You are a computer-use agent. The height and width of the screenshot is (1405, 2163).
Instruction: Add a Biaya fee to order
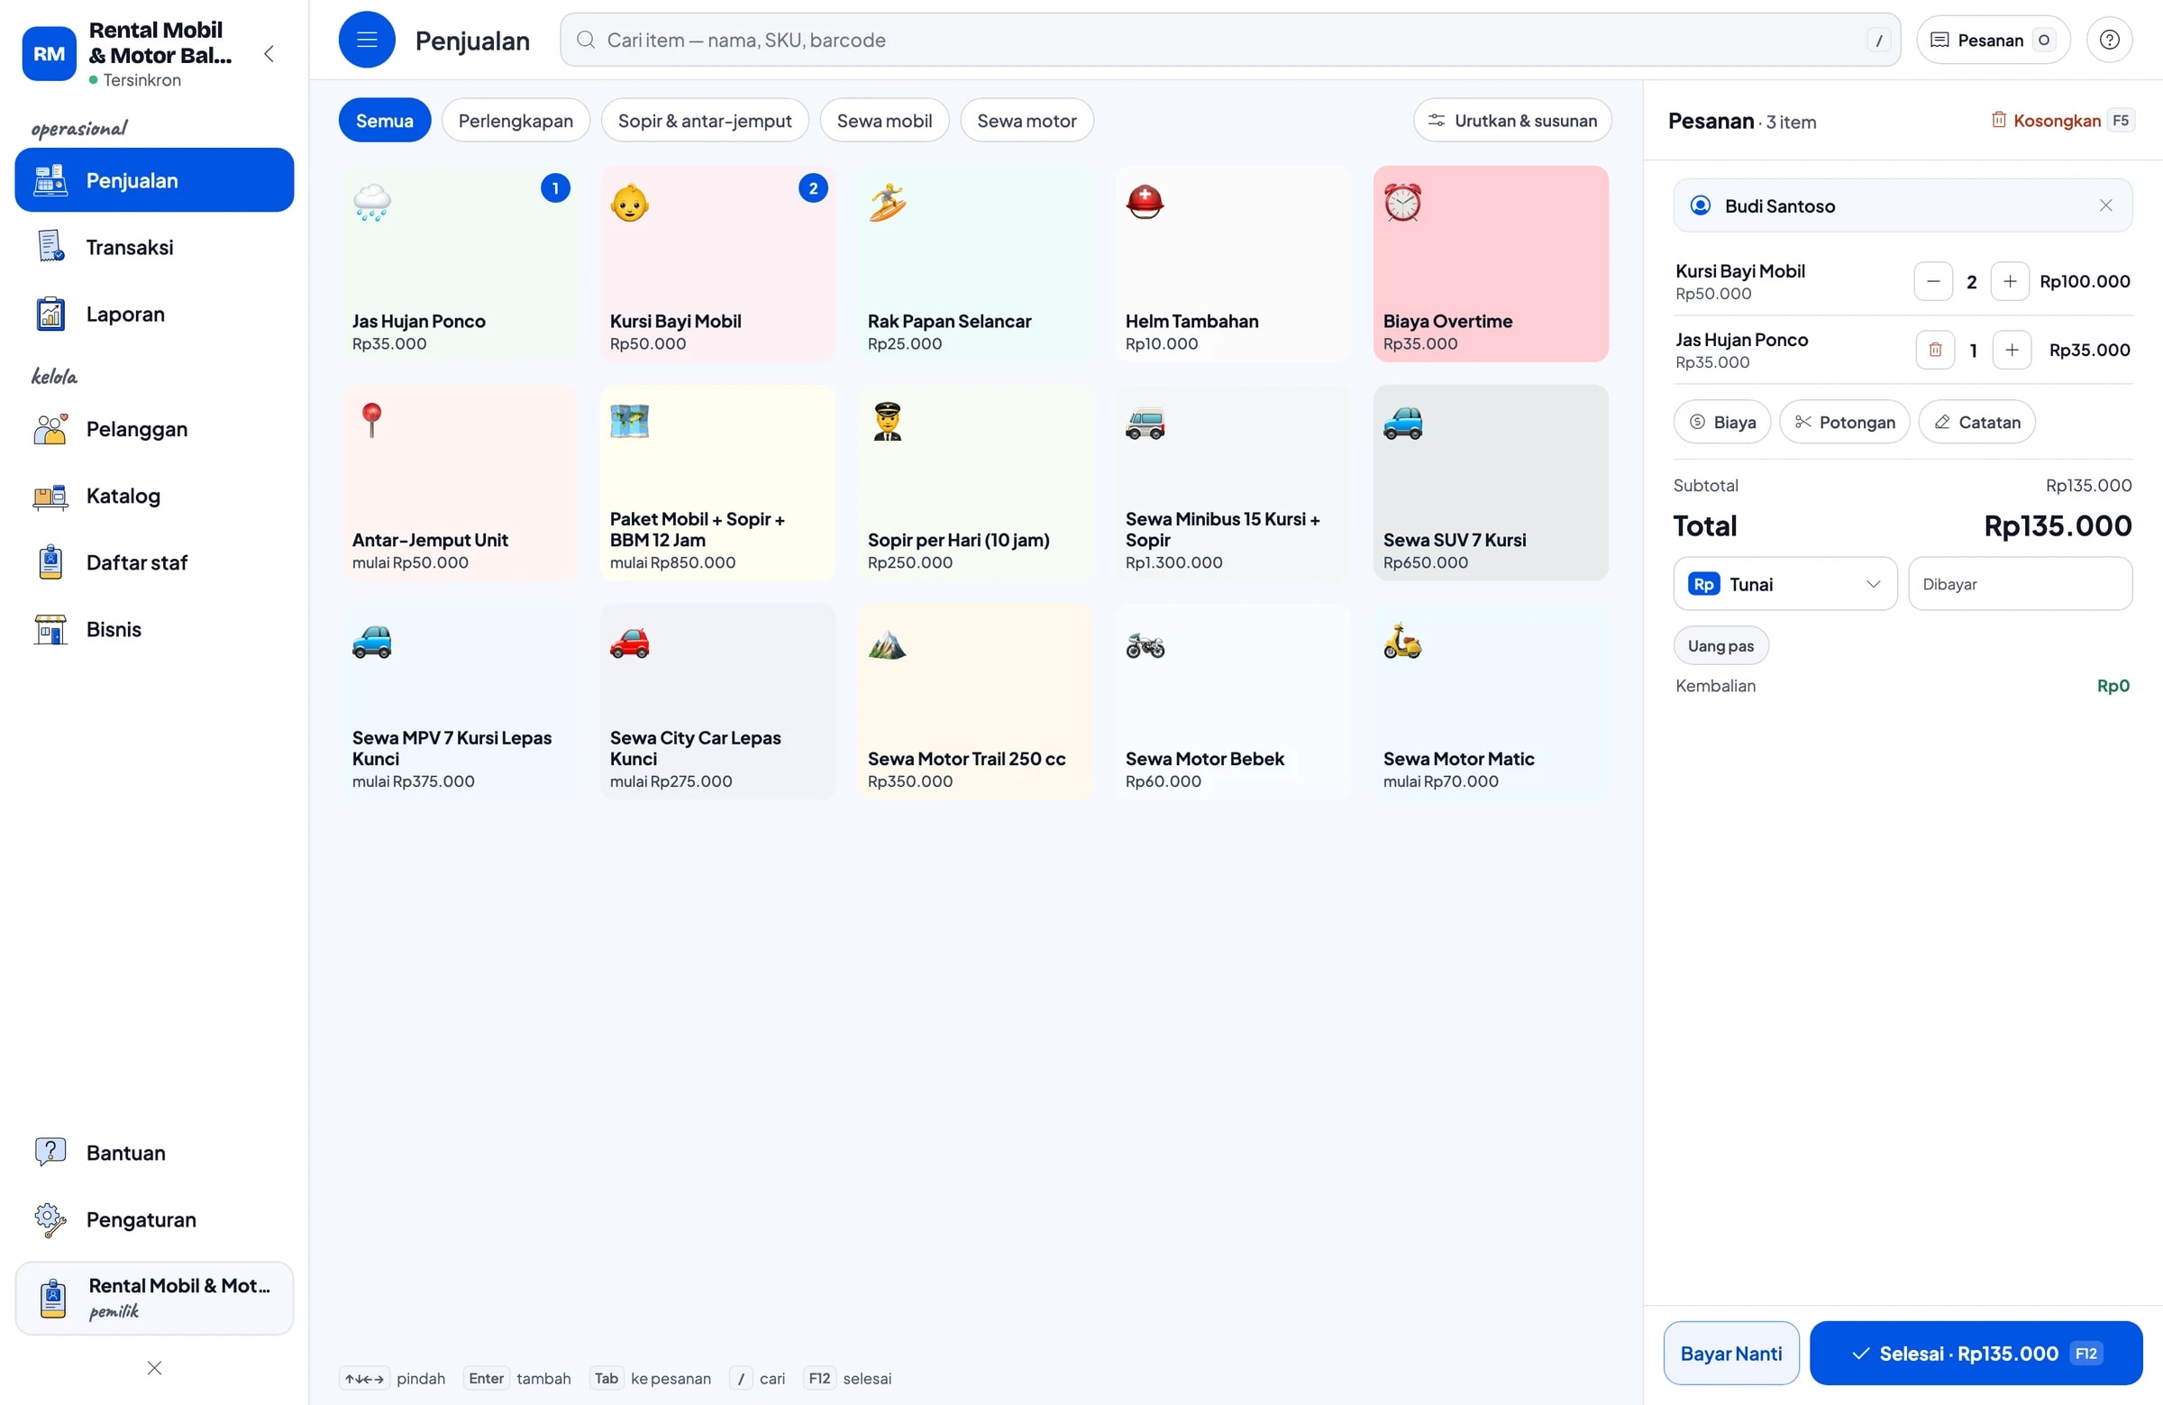pos(1721,423)
